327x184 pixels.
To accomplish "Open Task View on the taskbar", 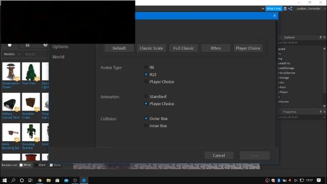I will (x=30, y=180).
